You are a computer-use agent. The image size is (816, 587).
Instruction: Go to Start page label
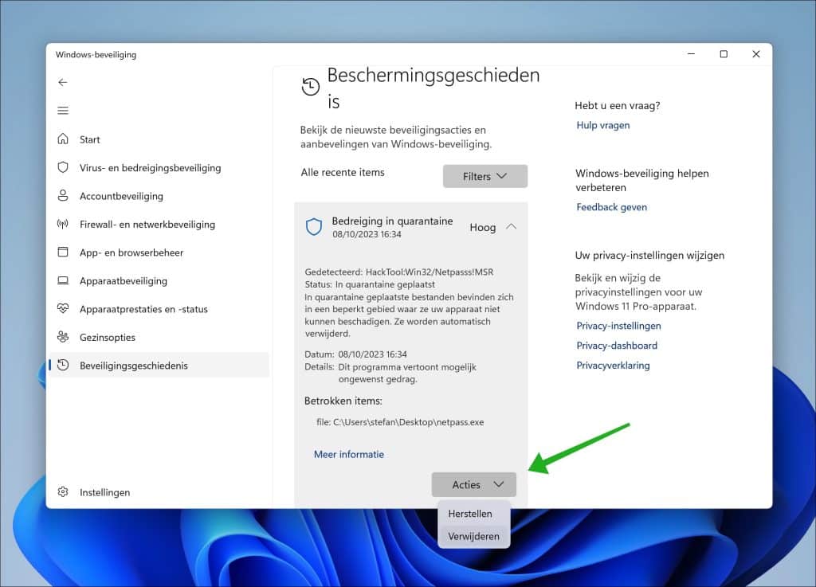pyautogui.click(x=89, y=139)
